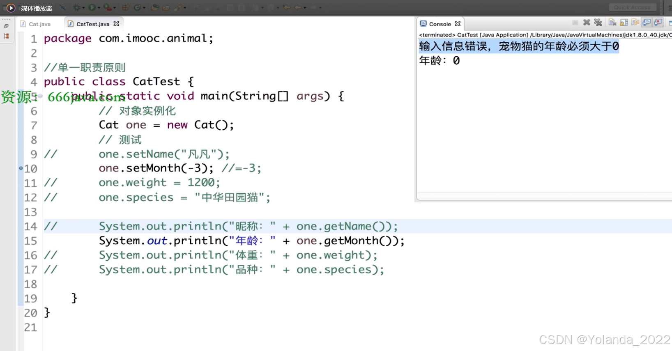
Task: Click the New Java Class icon
Action: pyautogui.click(x=137, y=7)
